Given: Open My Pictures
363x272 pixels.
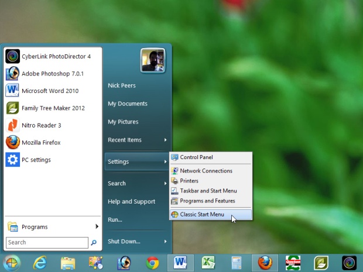Looking at the screenshot, I should click(123, 122).
